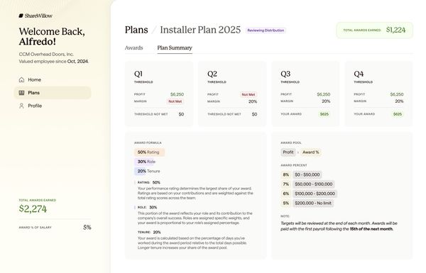Viewport: 426px width, 273px height.
Task: Click the Q2 card heading
Action: point(212,74)
